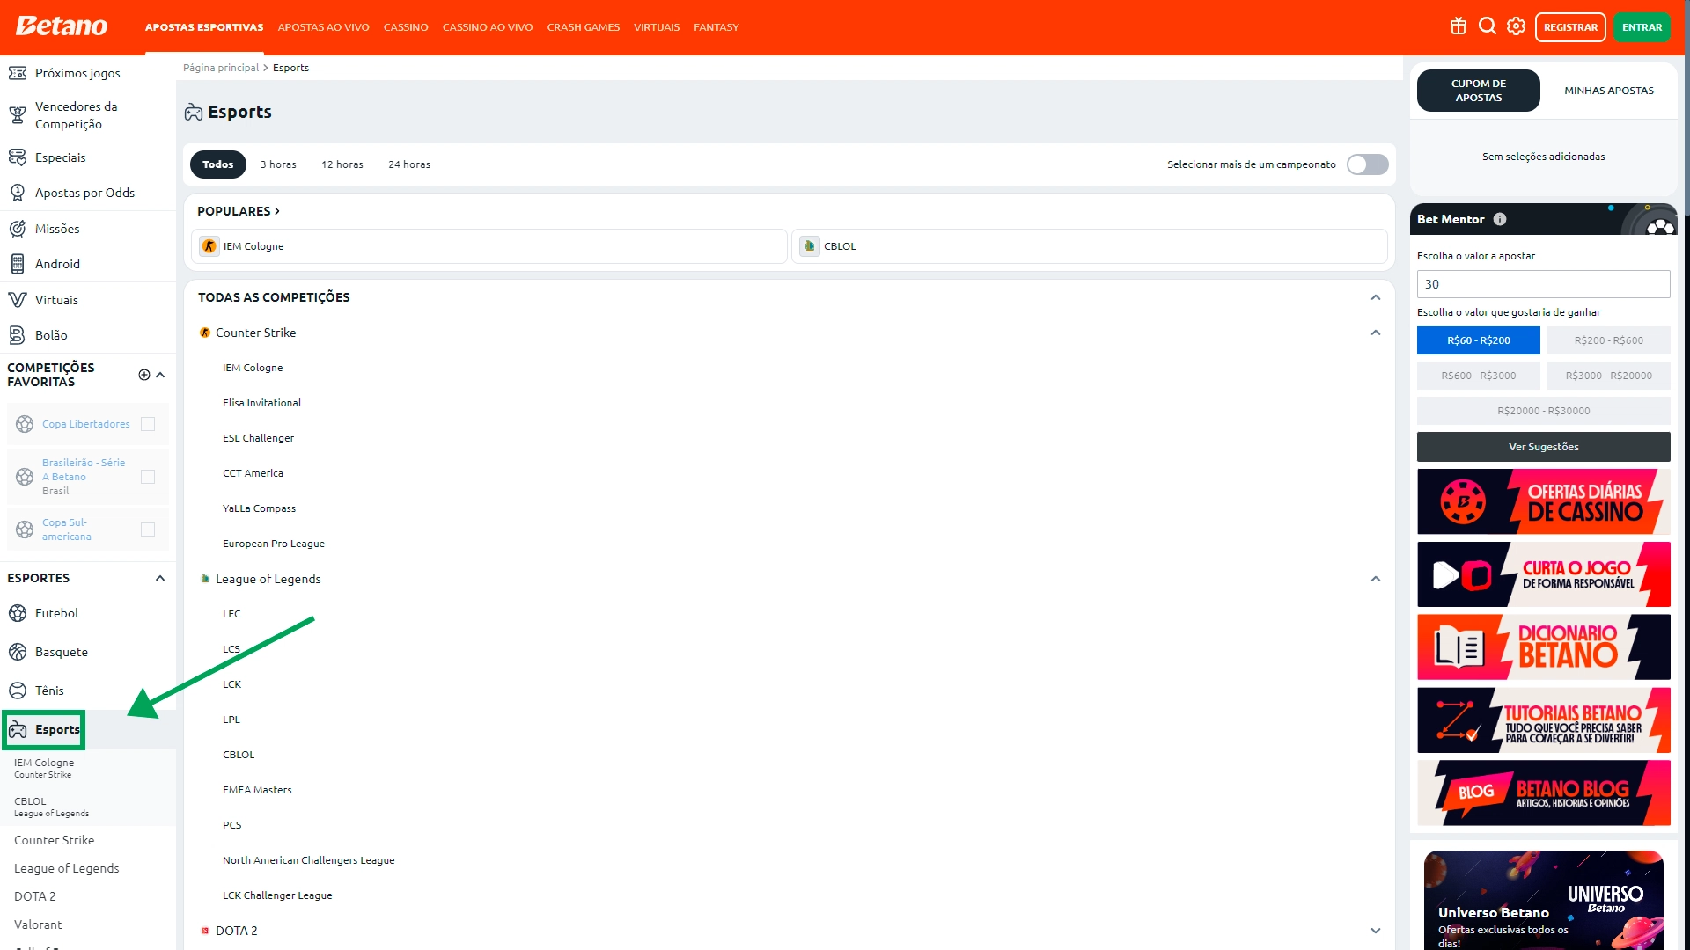
Task: Select the R$60 - R$200 win range
Action: 1479,340
